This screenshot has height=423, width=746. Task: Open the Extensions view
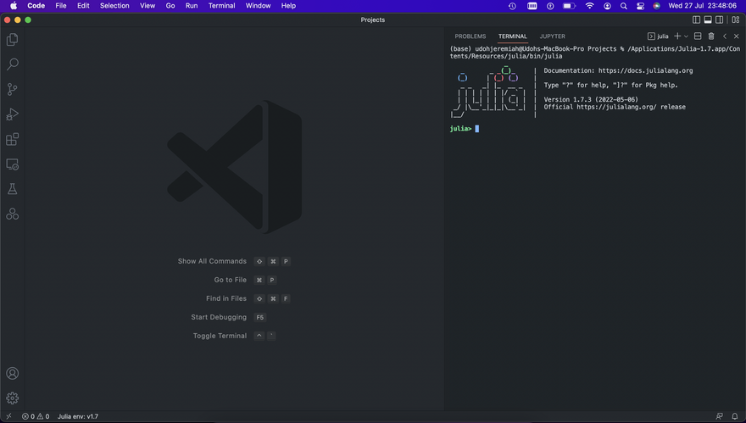[13, 139]
